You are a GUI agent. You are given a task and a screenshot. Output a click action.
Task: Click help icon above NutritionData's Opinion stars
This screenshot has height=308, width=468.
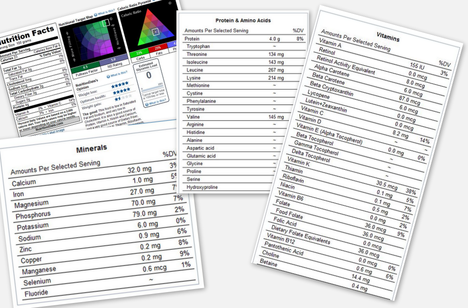109,76
